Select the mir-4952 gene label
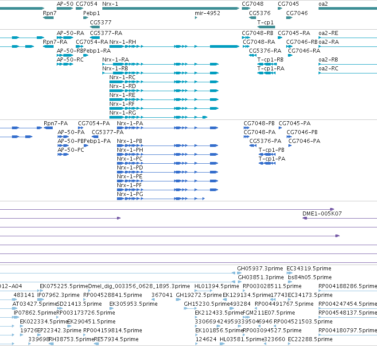The width and height of the screenshot is (377, 346). point(207,13)
